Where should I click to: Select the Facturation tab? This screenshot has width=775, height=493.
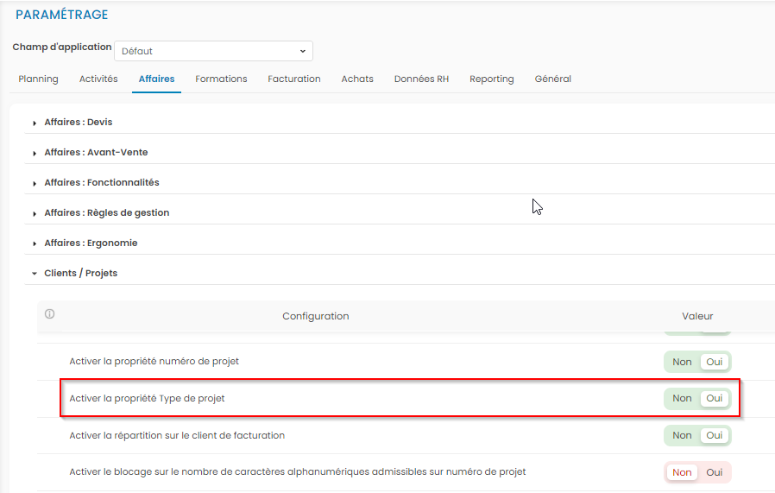pyautogui.click(x=294, y=79)
